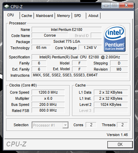This screenshot has height=153, width=138.
Task: Open the About tab
Action: [x=93, y=16]
